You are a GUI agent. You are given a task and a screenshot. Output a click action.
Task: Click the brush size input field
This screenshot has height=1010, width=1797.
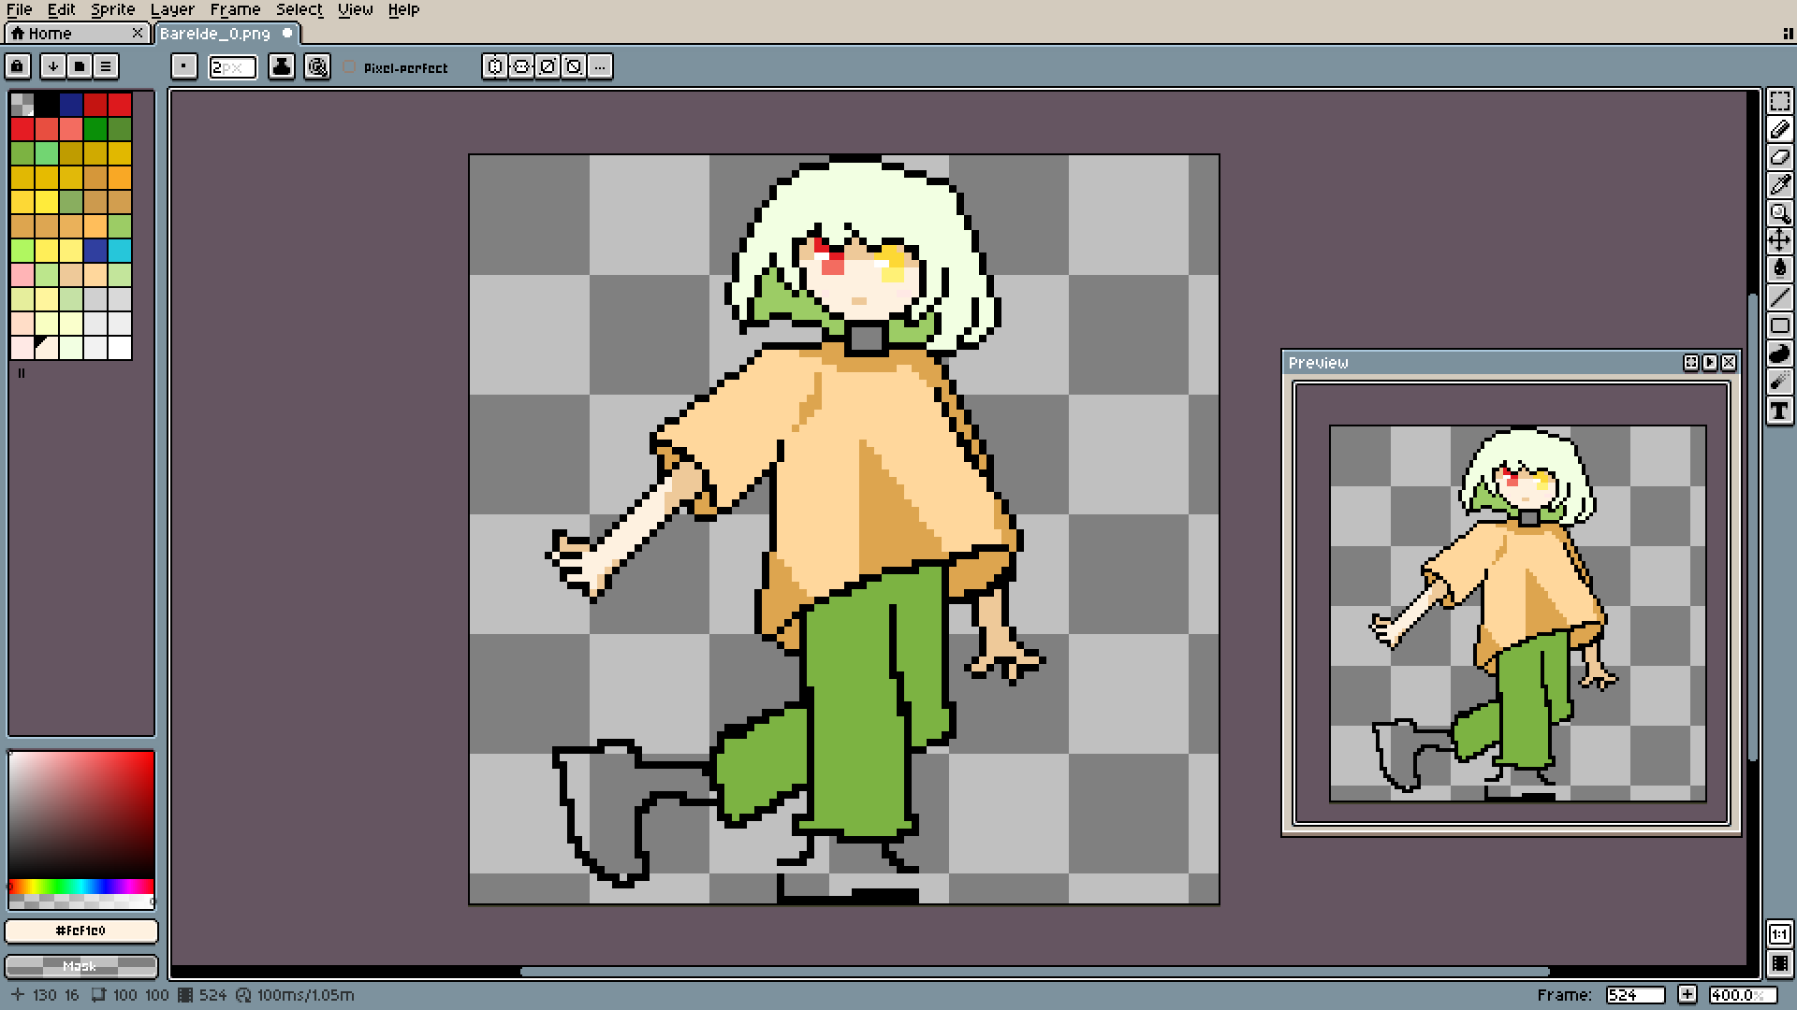pyautogui.click(x=232, y=67)
